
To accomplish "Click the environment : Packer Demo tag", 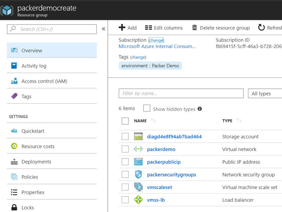I will (x=150, y=66).
